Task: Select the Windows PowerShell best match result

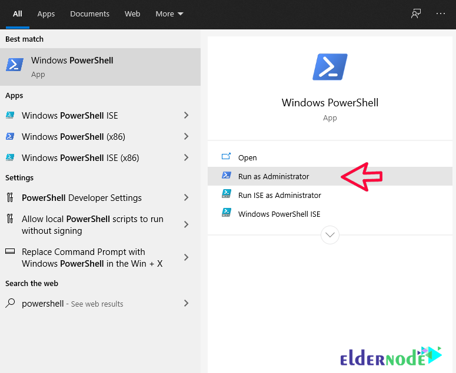Action: (x=101, y=67)
